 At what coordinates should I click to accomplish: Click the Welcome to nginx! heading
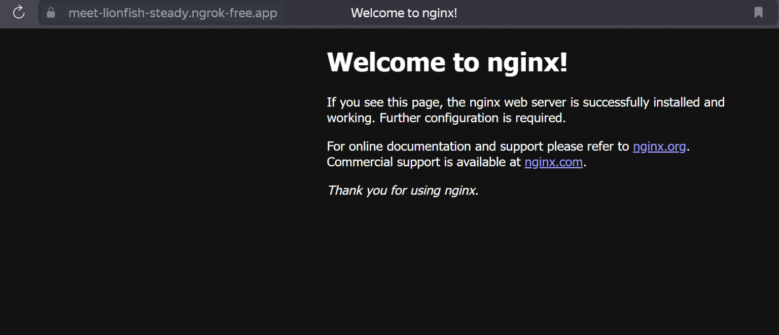coord(447,62)
